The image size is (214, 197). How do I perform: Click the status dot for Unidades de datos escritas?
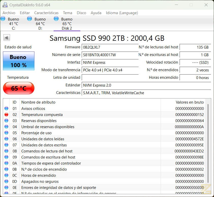point(6,145)
